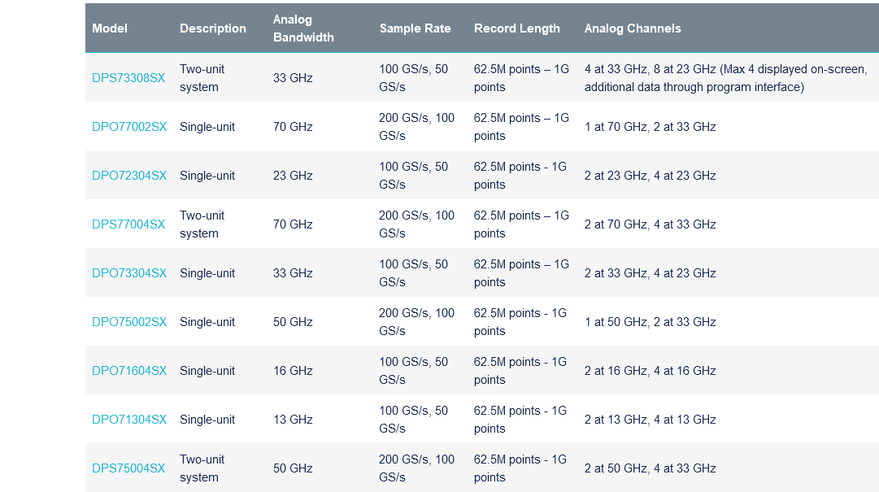The image size is (879, 492).
Task: Click the Analog Channels column header
Action: [x=633, y=28]
